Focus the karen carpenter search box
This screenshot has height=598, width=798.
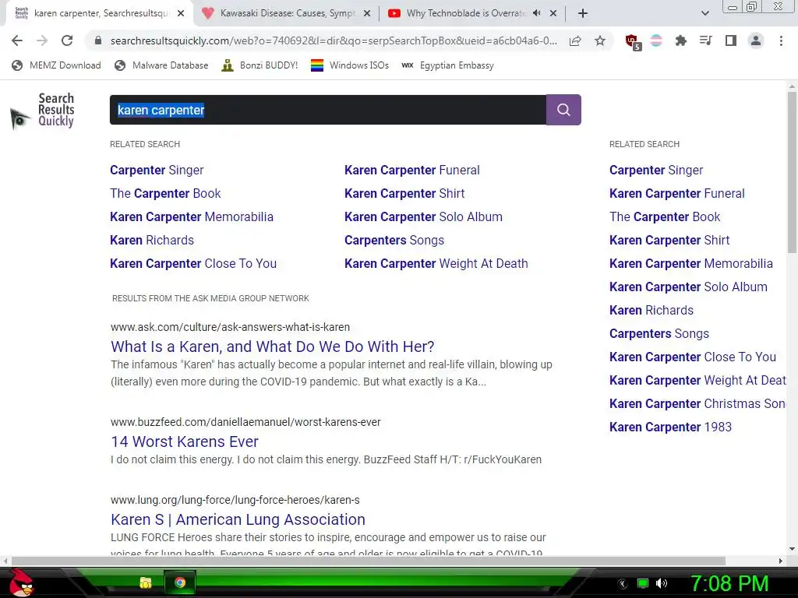click(328, 110)
